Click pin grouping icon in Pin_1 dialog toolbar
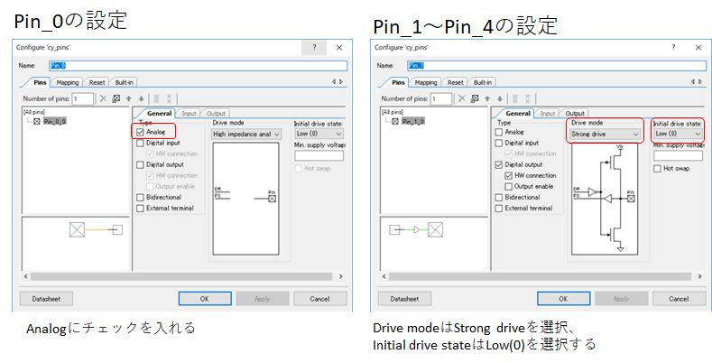The width and height of the screenshot is (712, 363). 475,98
